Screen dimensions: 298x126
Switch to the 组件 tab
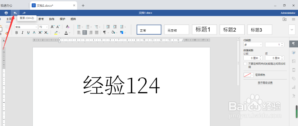pos(73,19)
